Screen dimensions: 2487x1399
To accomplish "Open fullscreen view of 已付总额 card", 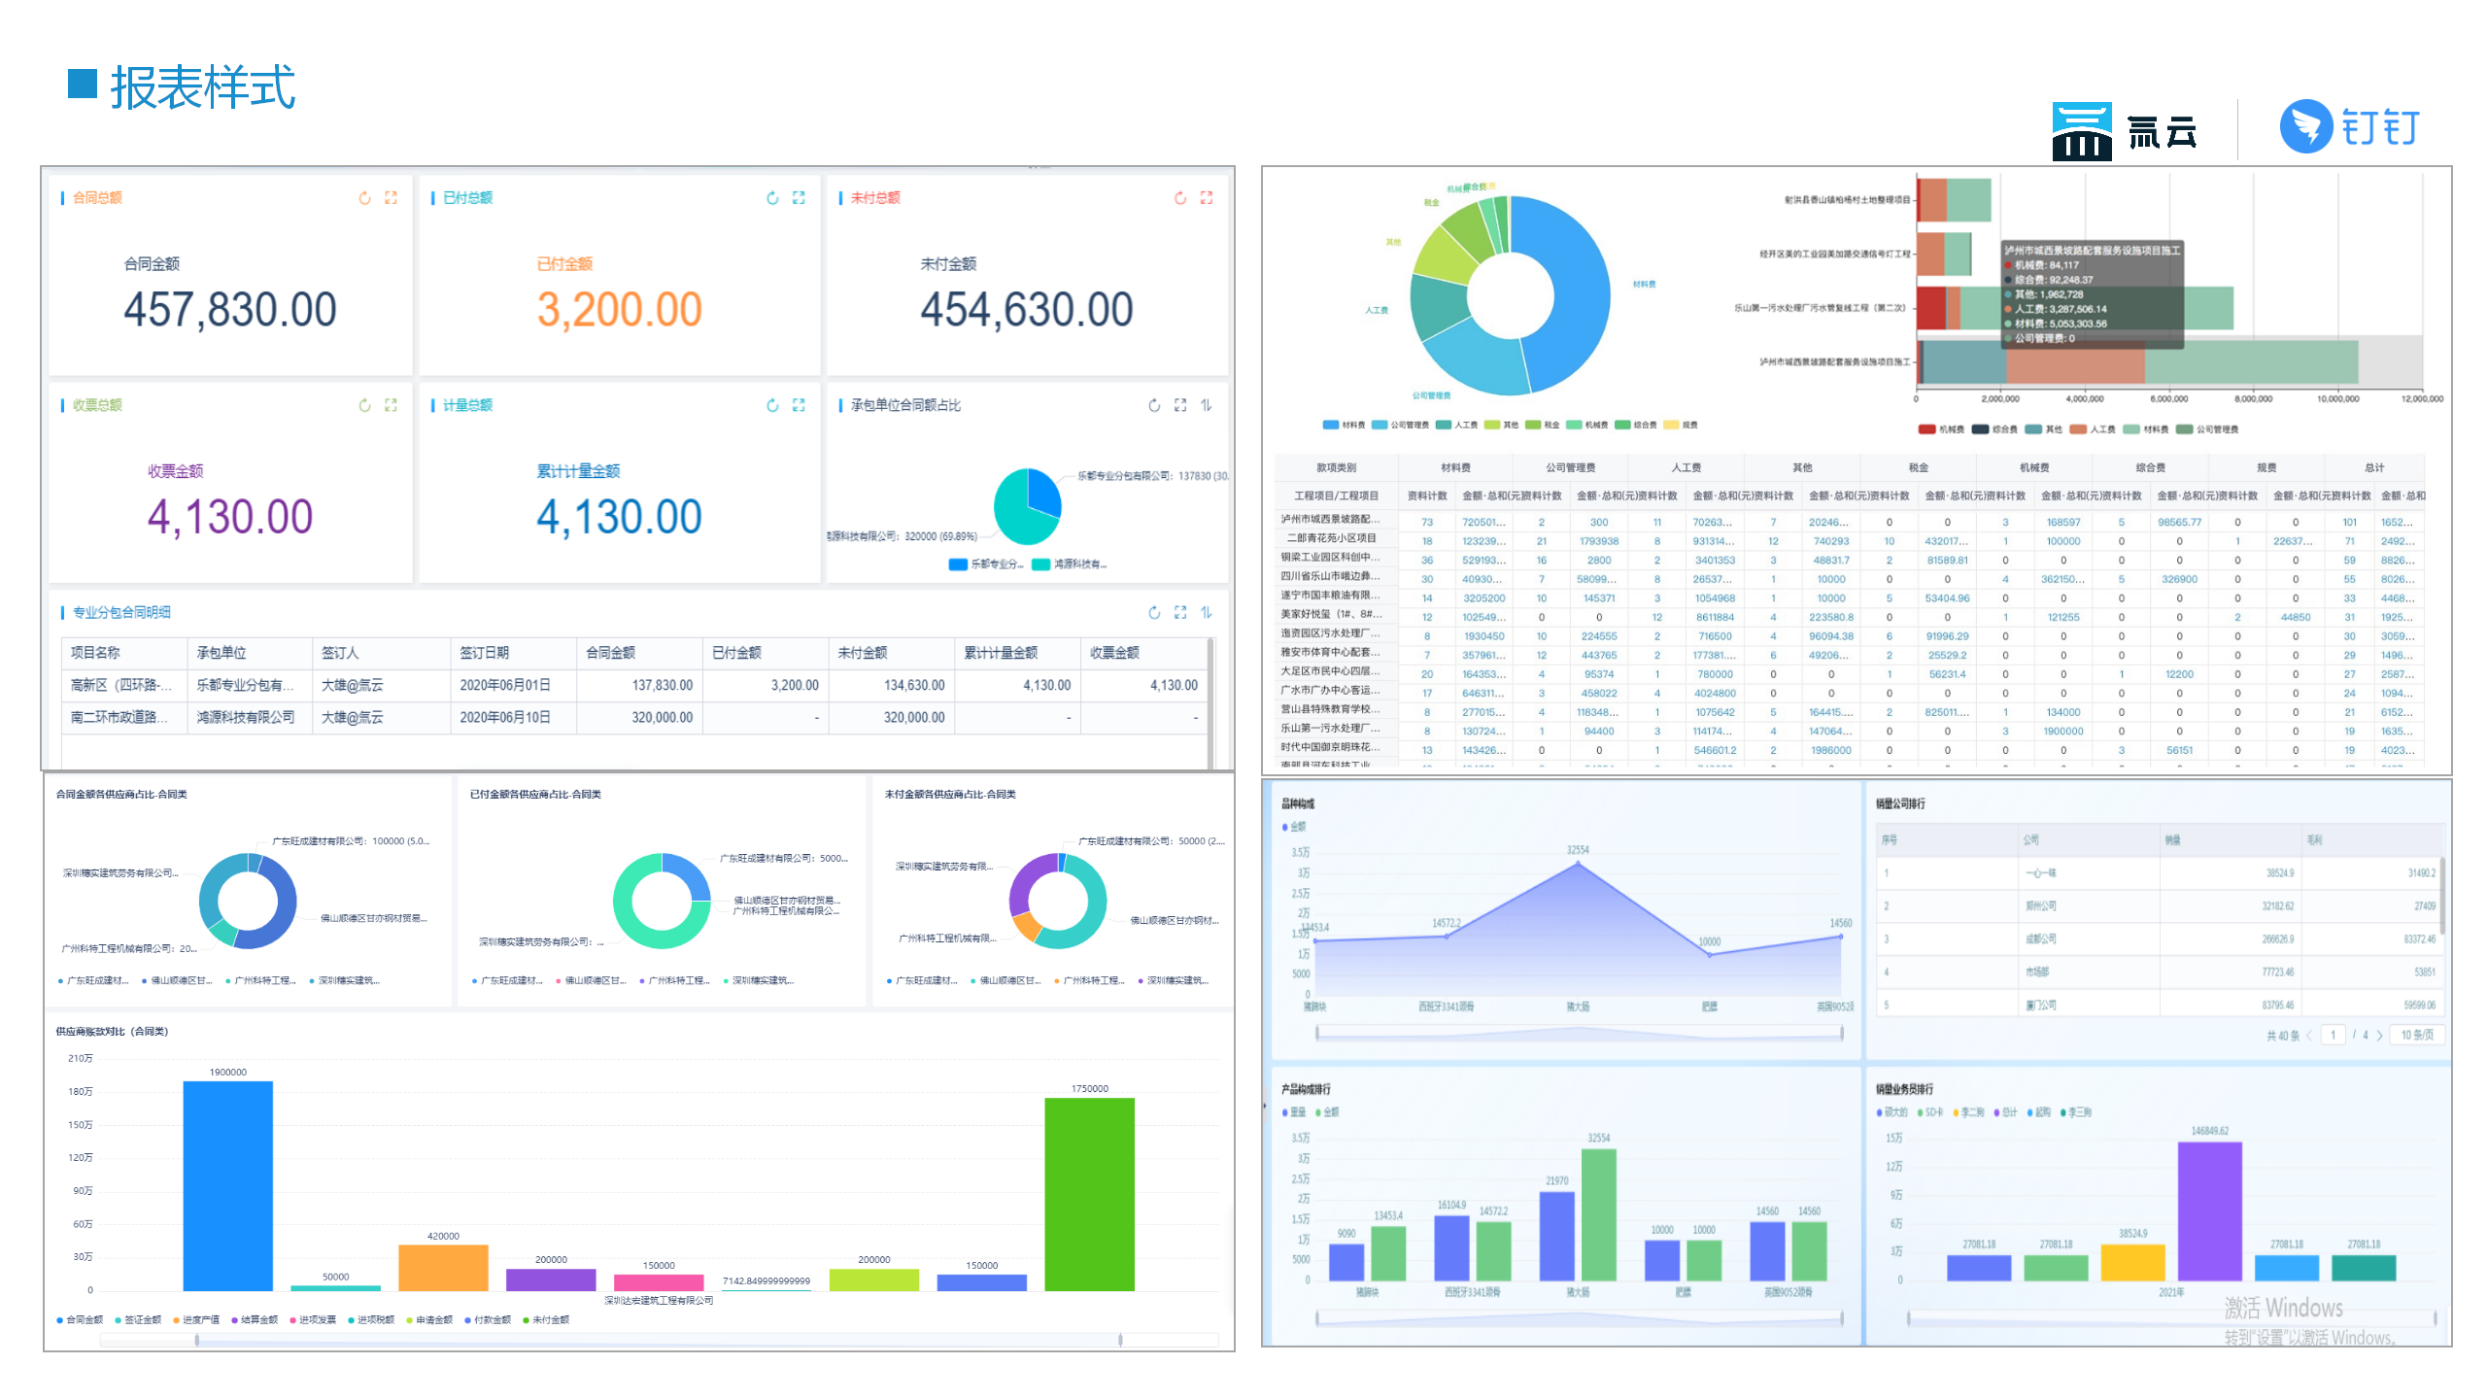I will [799, 198].
